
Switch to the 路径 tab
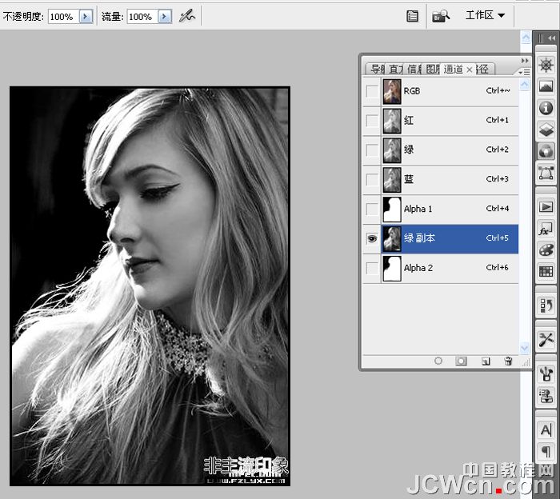(x=483, y=70)
